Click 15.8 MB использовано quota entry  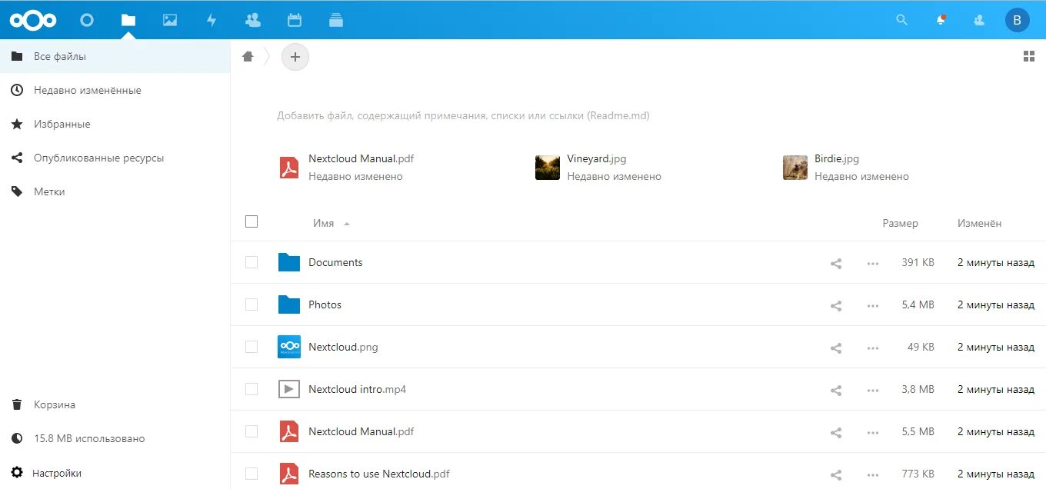115,438
